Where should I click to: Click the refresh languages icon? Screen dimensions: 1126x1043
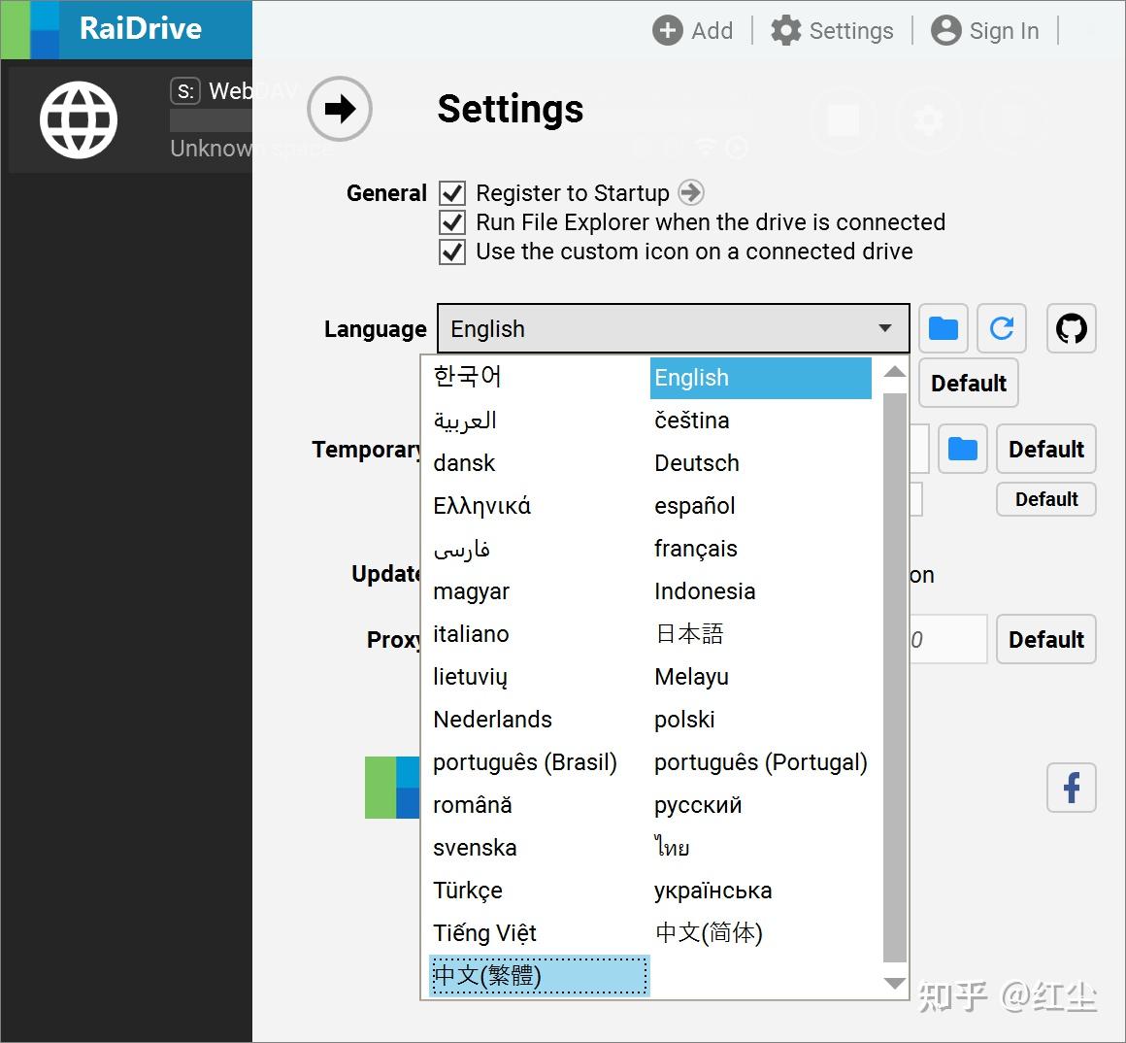[x=1001, y=328]
